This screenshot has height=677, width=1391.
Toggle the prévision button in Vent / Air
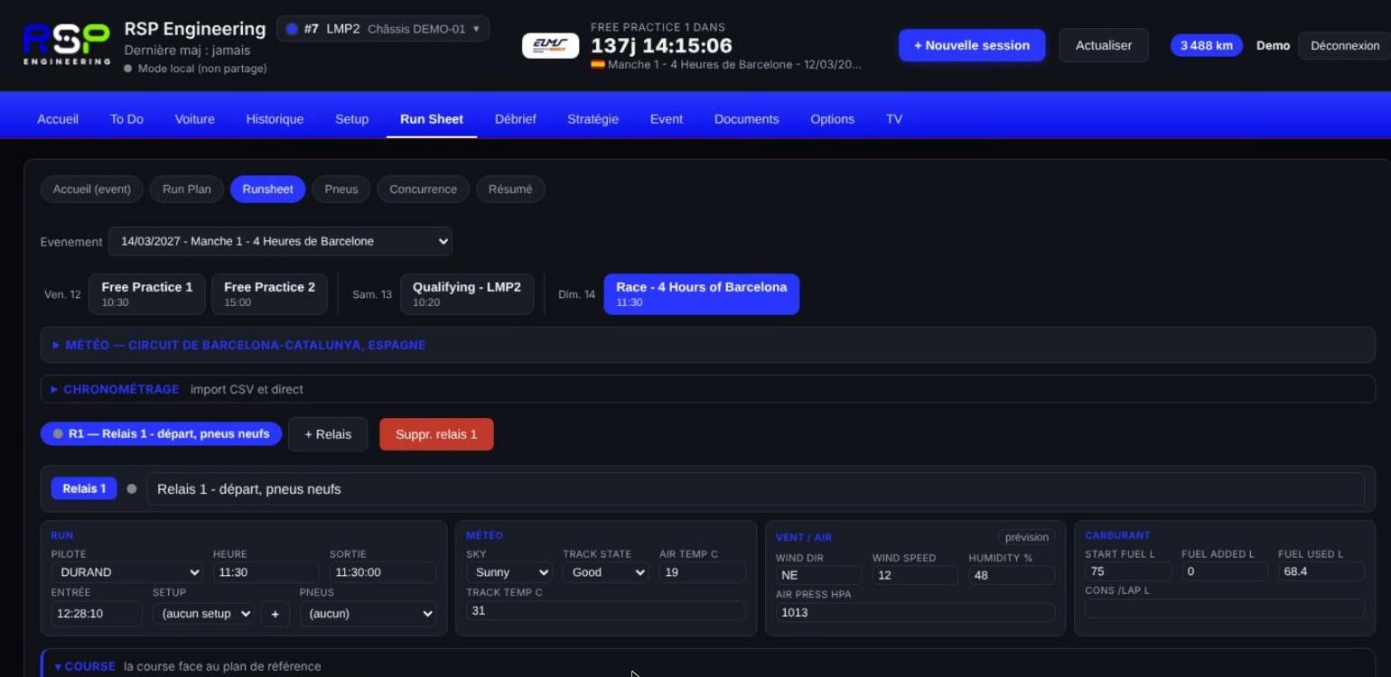tap(1027, 537)
